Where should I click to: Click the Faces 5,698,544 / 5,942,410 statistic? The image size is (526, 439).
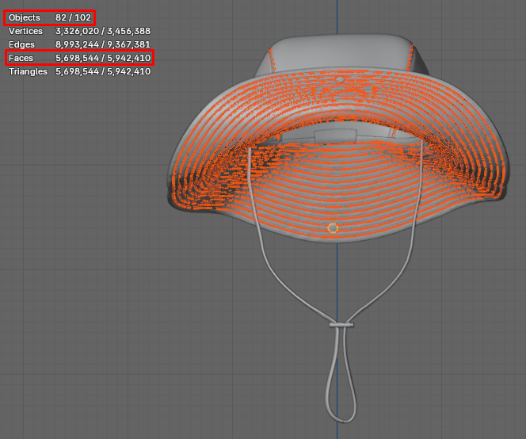[x=79, y=58]
